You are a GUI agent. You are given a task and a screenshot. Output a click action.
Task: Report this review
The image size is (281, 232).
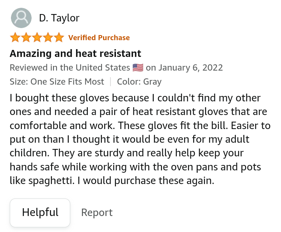97,213
